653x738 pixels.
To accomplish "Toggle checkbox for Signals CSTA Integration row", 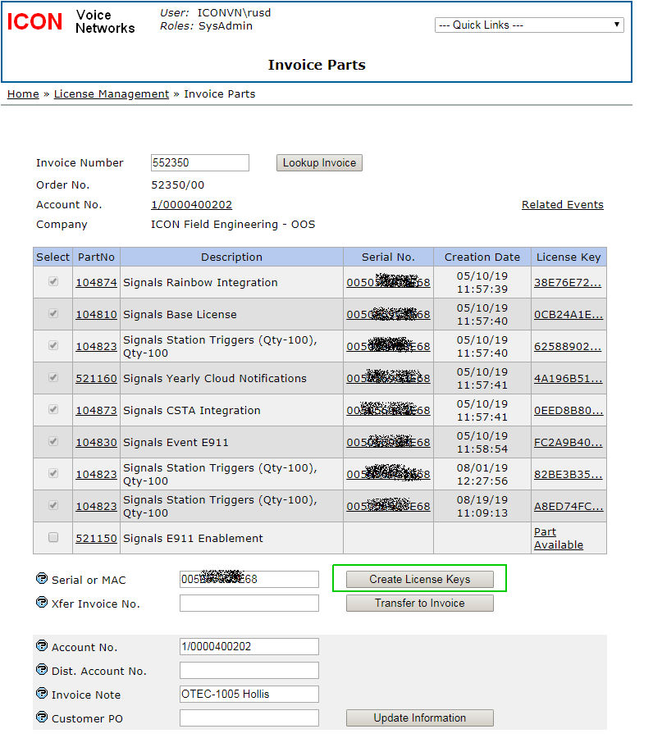I will (53, 409).
